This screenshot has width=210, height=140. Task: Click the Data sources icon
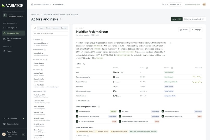[x=4, y=119]
